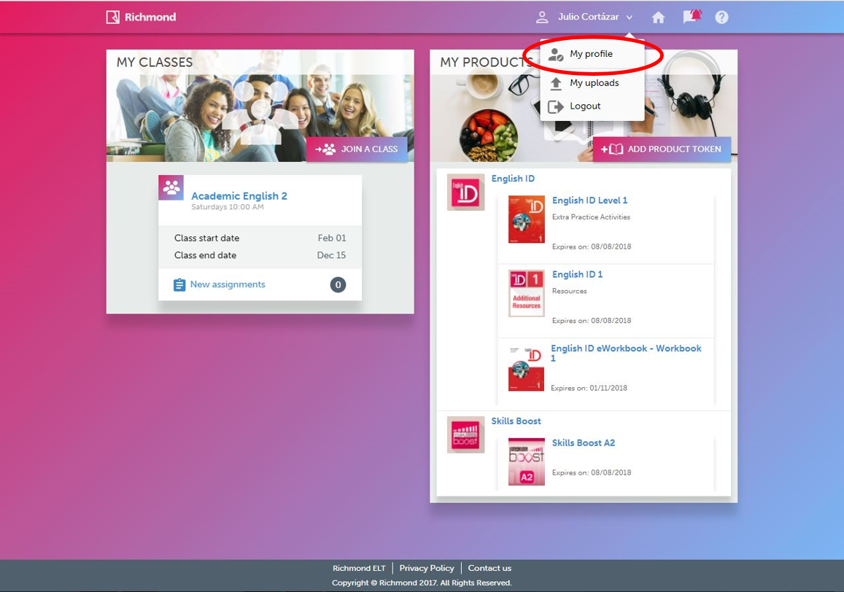This screenshot has width=844, height=592.
Task: Click the Skills Boost A2 cover thumbnail
Action: [527, 461]
